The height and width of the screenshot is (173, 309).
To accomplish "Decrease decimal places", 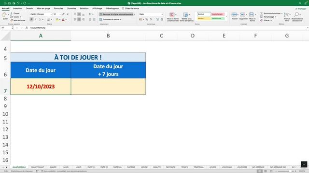I will 162,19.
